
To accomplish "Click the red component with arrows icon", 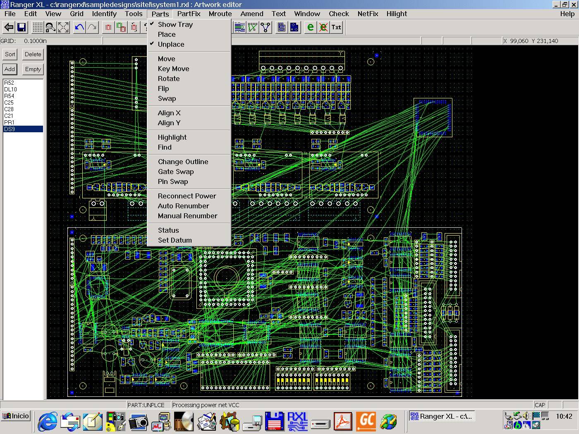I will (134, 27).
